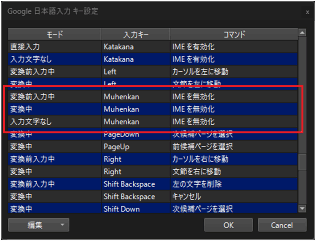The image size is (316, 241).
Task: Open the 編集 dropdown menu
Action: tap(63, 225)
